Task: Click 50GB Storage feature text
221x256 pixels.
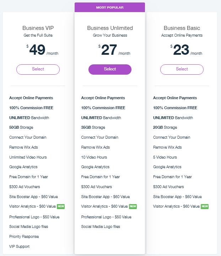Action: click(x=21, y=127)
